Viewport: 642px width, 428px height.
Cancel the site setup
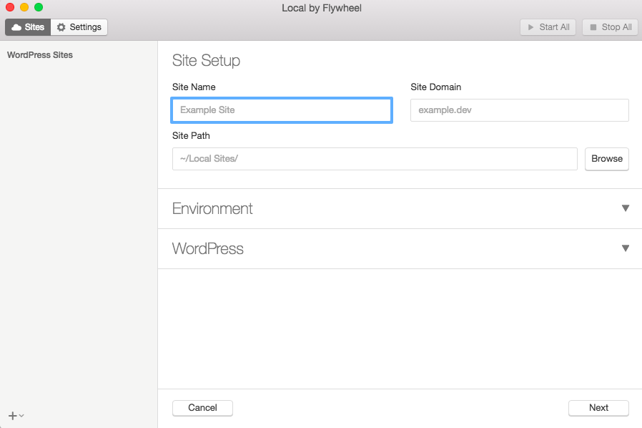pyautogui.click(x=202, y=408)
